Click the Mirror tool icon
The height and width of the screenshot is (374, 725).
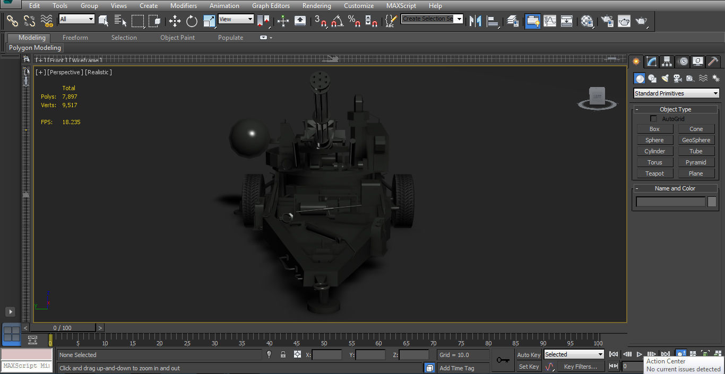[476, 21]
